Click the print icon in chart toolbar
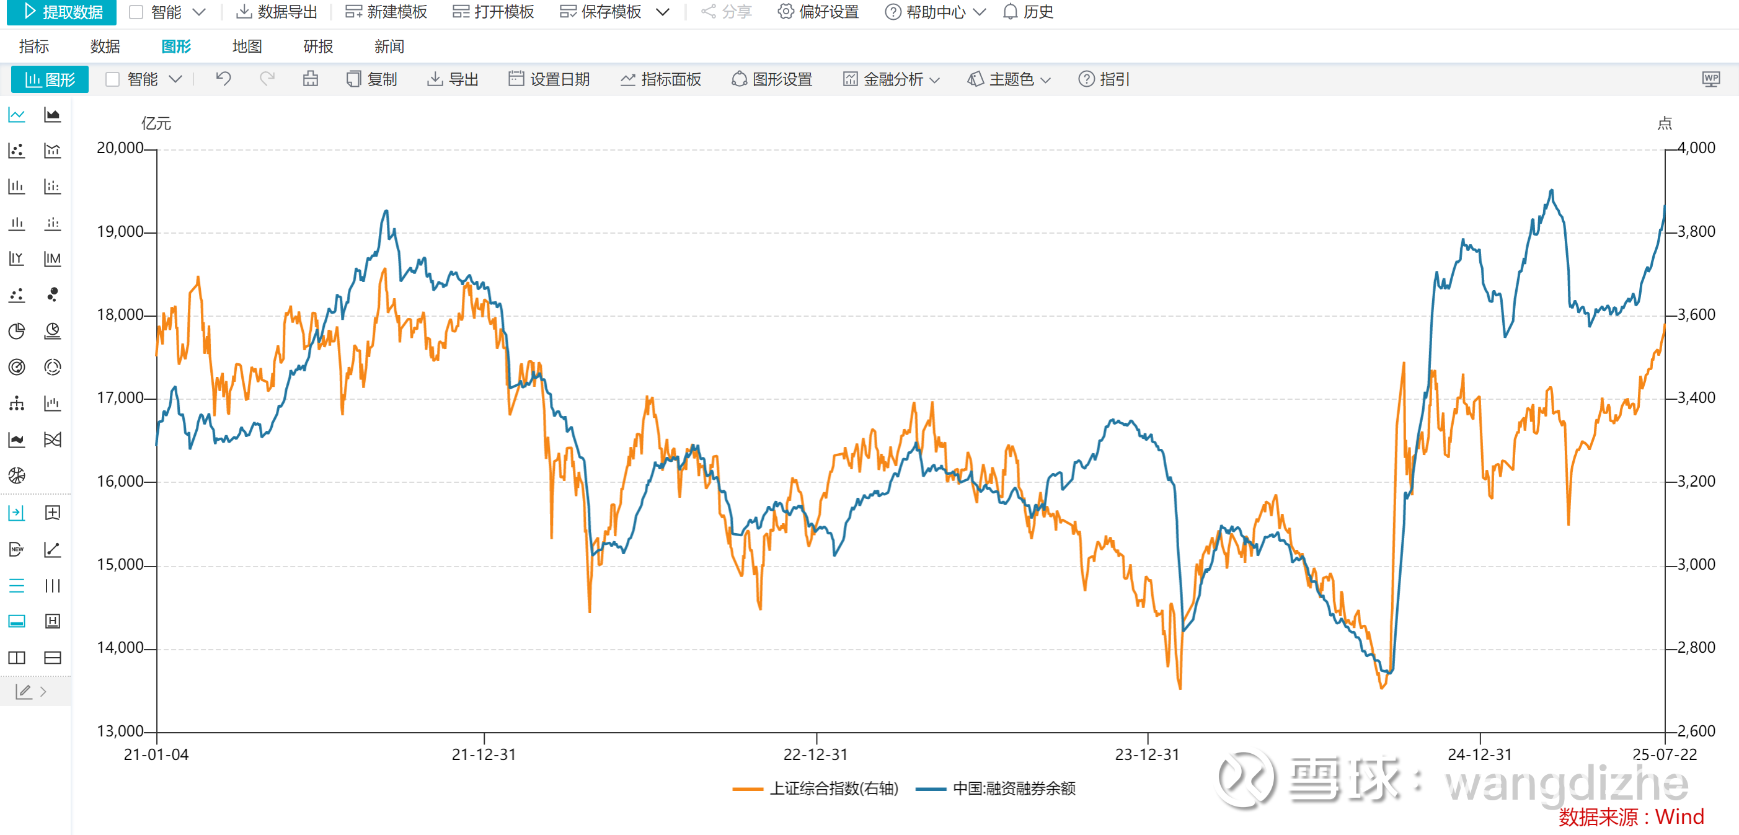This screenshot has height=835, width=1739. (x=311, y=79)
